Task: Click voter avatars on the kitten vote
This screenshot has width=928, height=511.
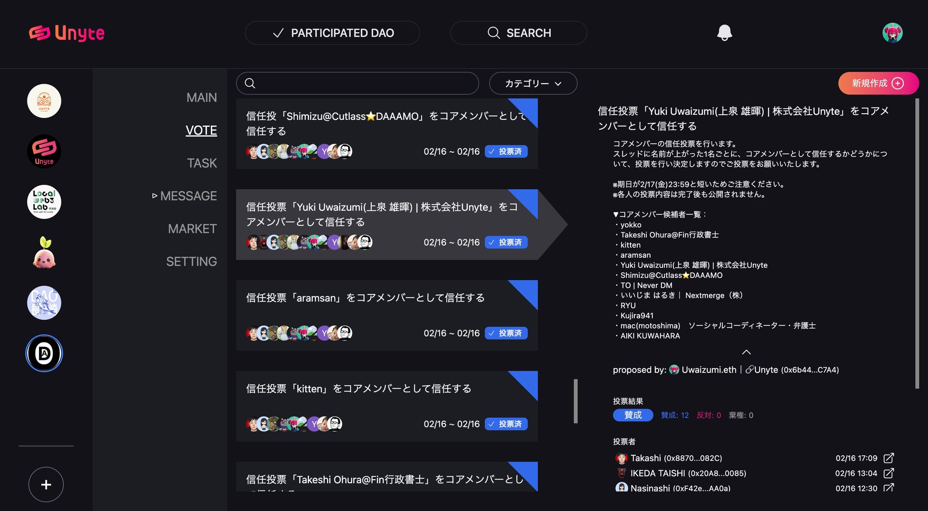Action: [294, 424]
